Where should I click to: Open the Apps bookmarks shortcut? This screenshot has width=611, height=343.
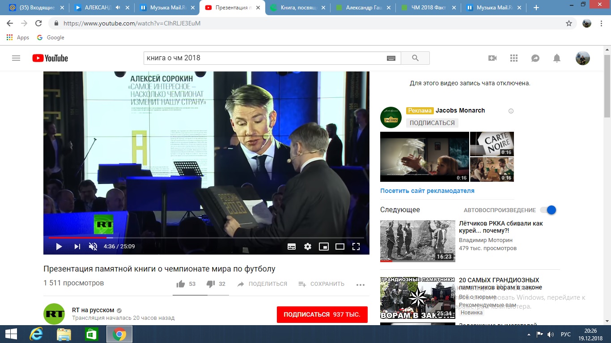tap(18, 38)
